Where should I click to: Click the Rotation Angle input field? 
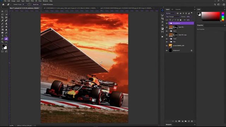click(24, 5)
